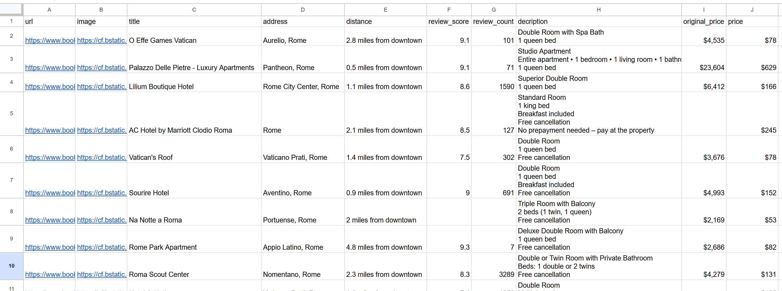Click the select-all corner box

11,9
